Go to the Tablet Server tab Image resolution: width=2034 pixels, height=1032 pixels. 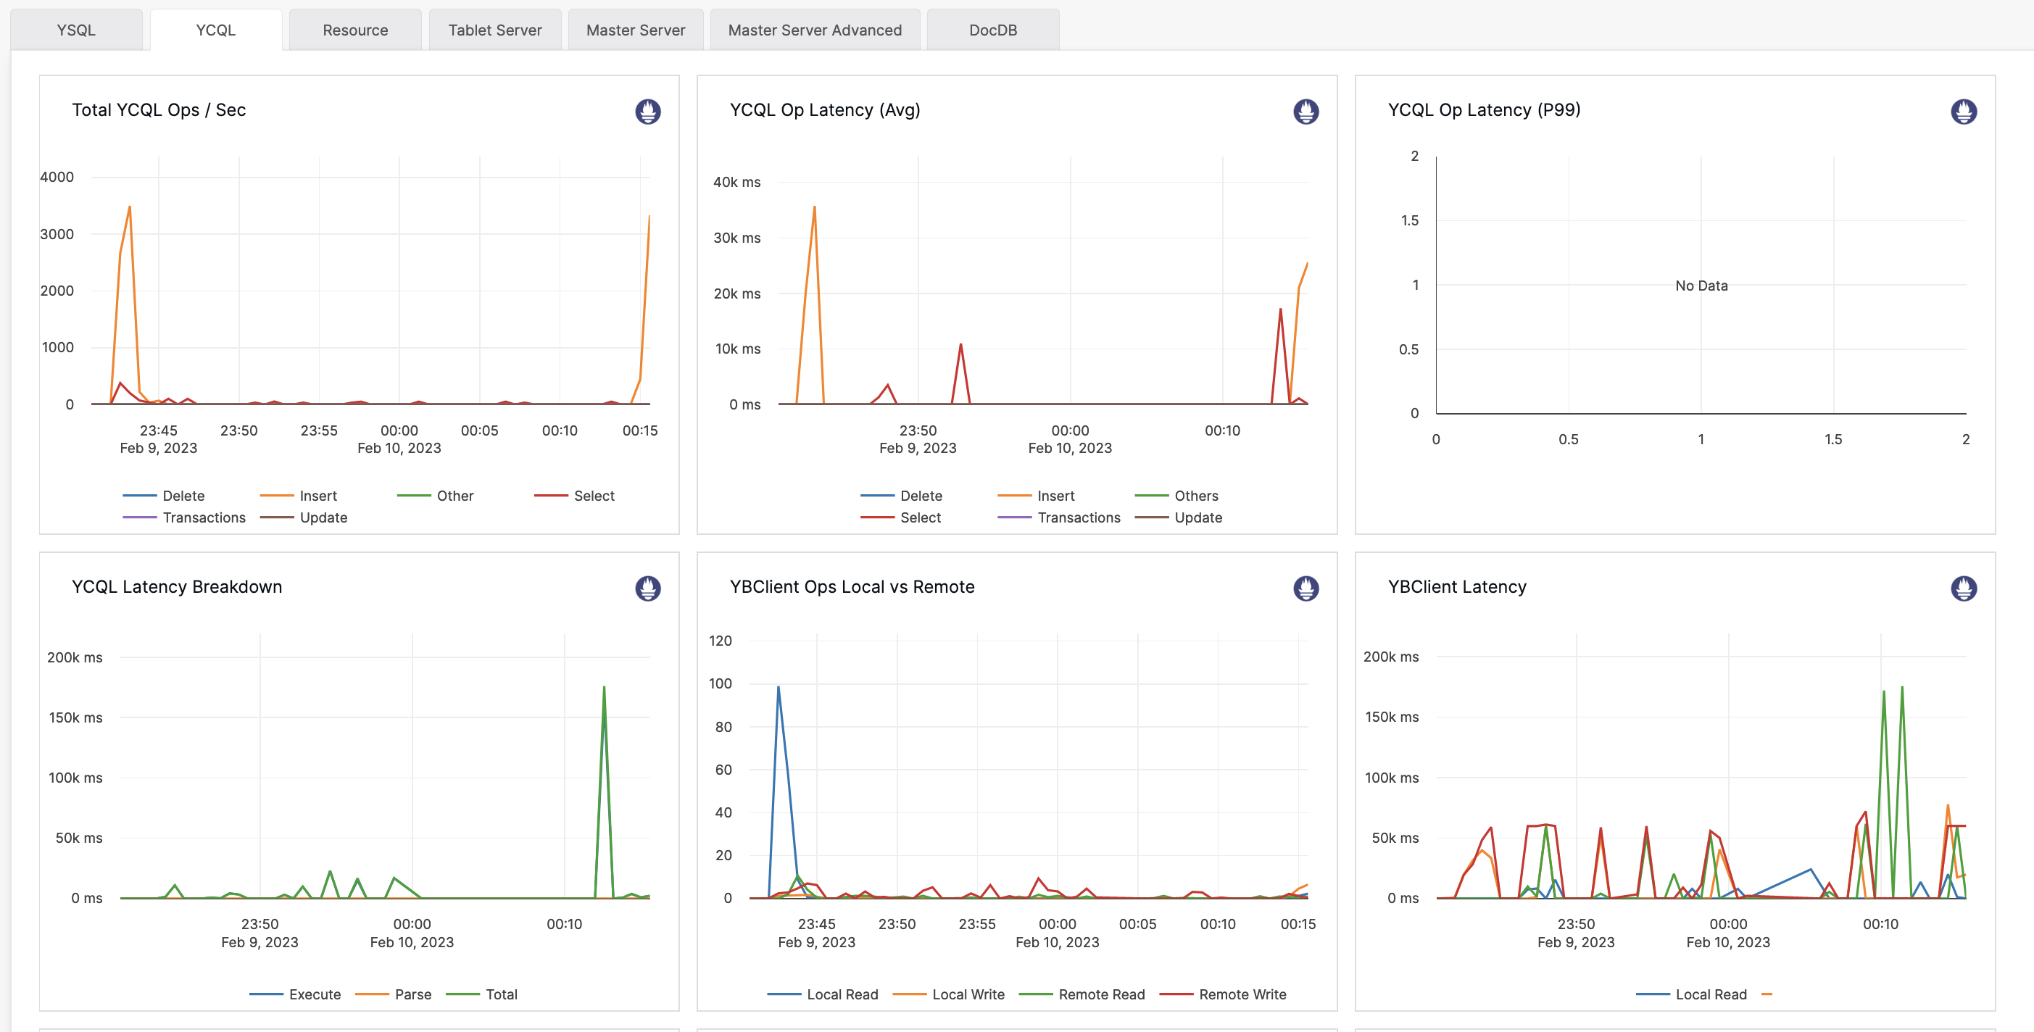[495, 30]
